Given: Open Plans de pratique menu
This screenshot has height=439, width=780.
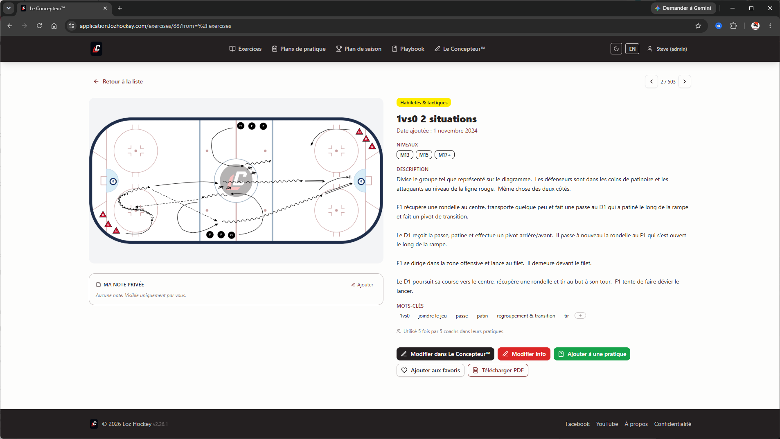Looking at the screenshot, I should point(299,49).
